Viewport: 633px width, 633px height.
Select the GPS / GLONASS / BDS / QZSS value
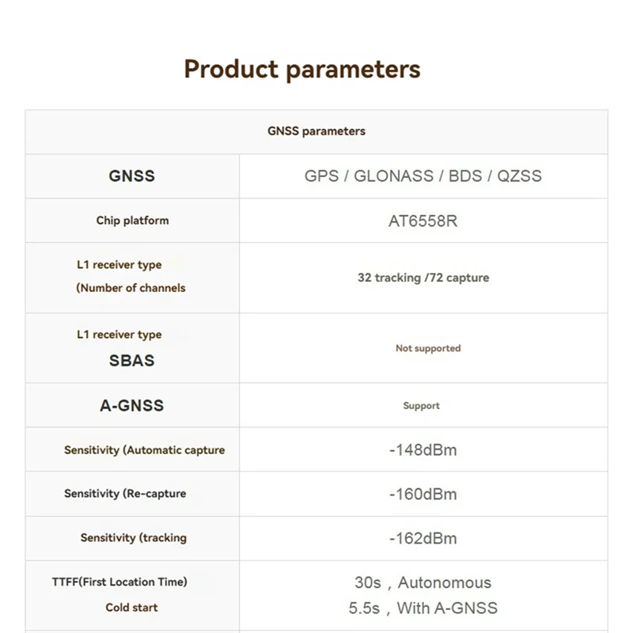click(423, 176)
